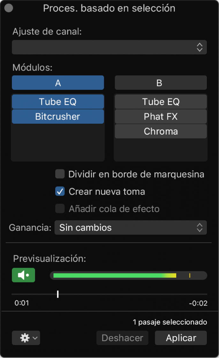Click Tube EQ in set B
This screenshot has width=219, height=358.
[x=161, y=102]
